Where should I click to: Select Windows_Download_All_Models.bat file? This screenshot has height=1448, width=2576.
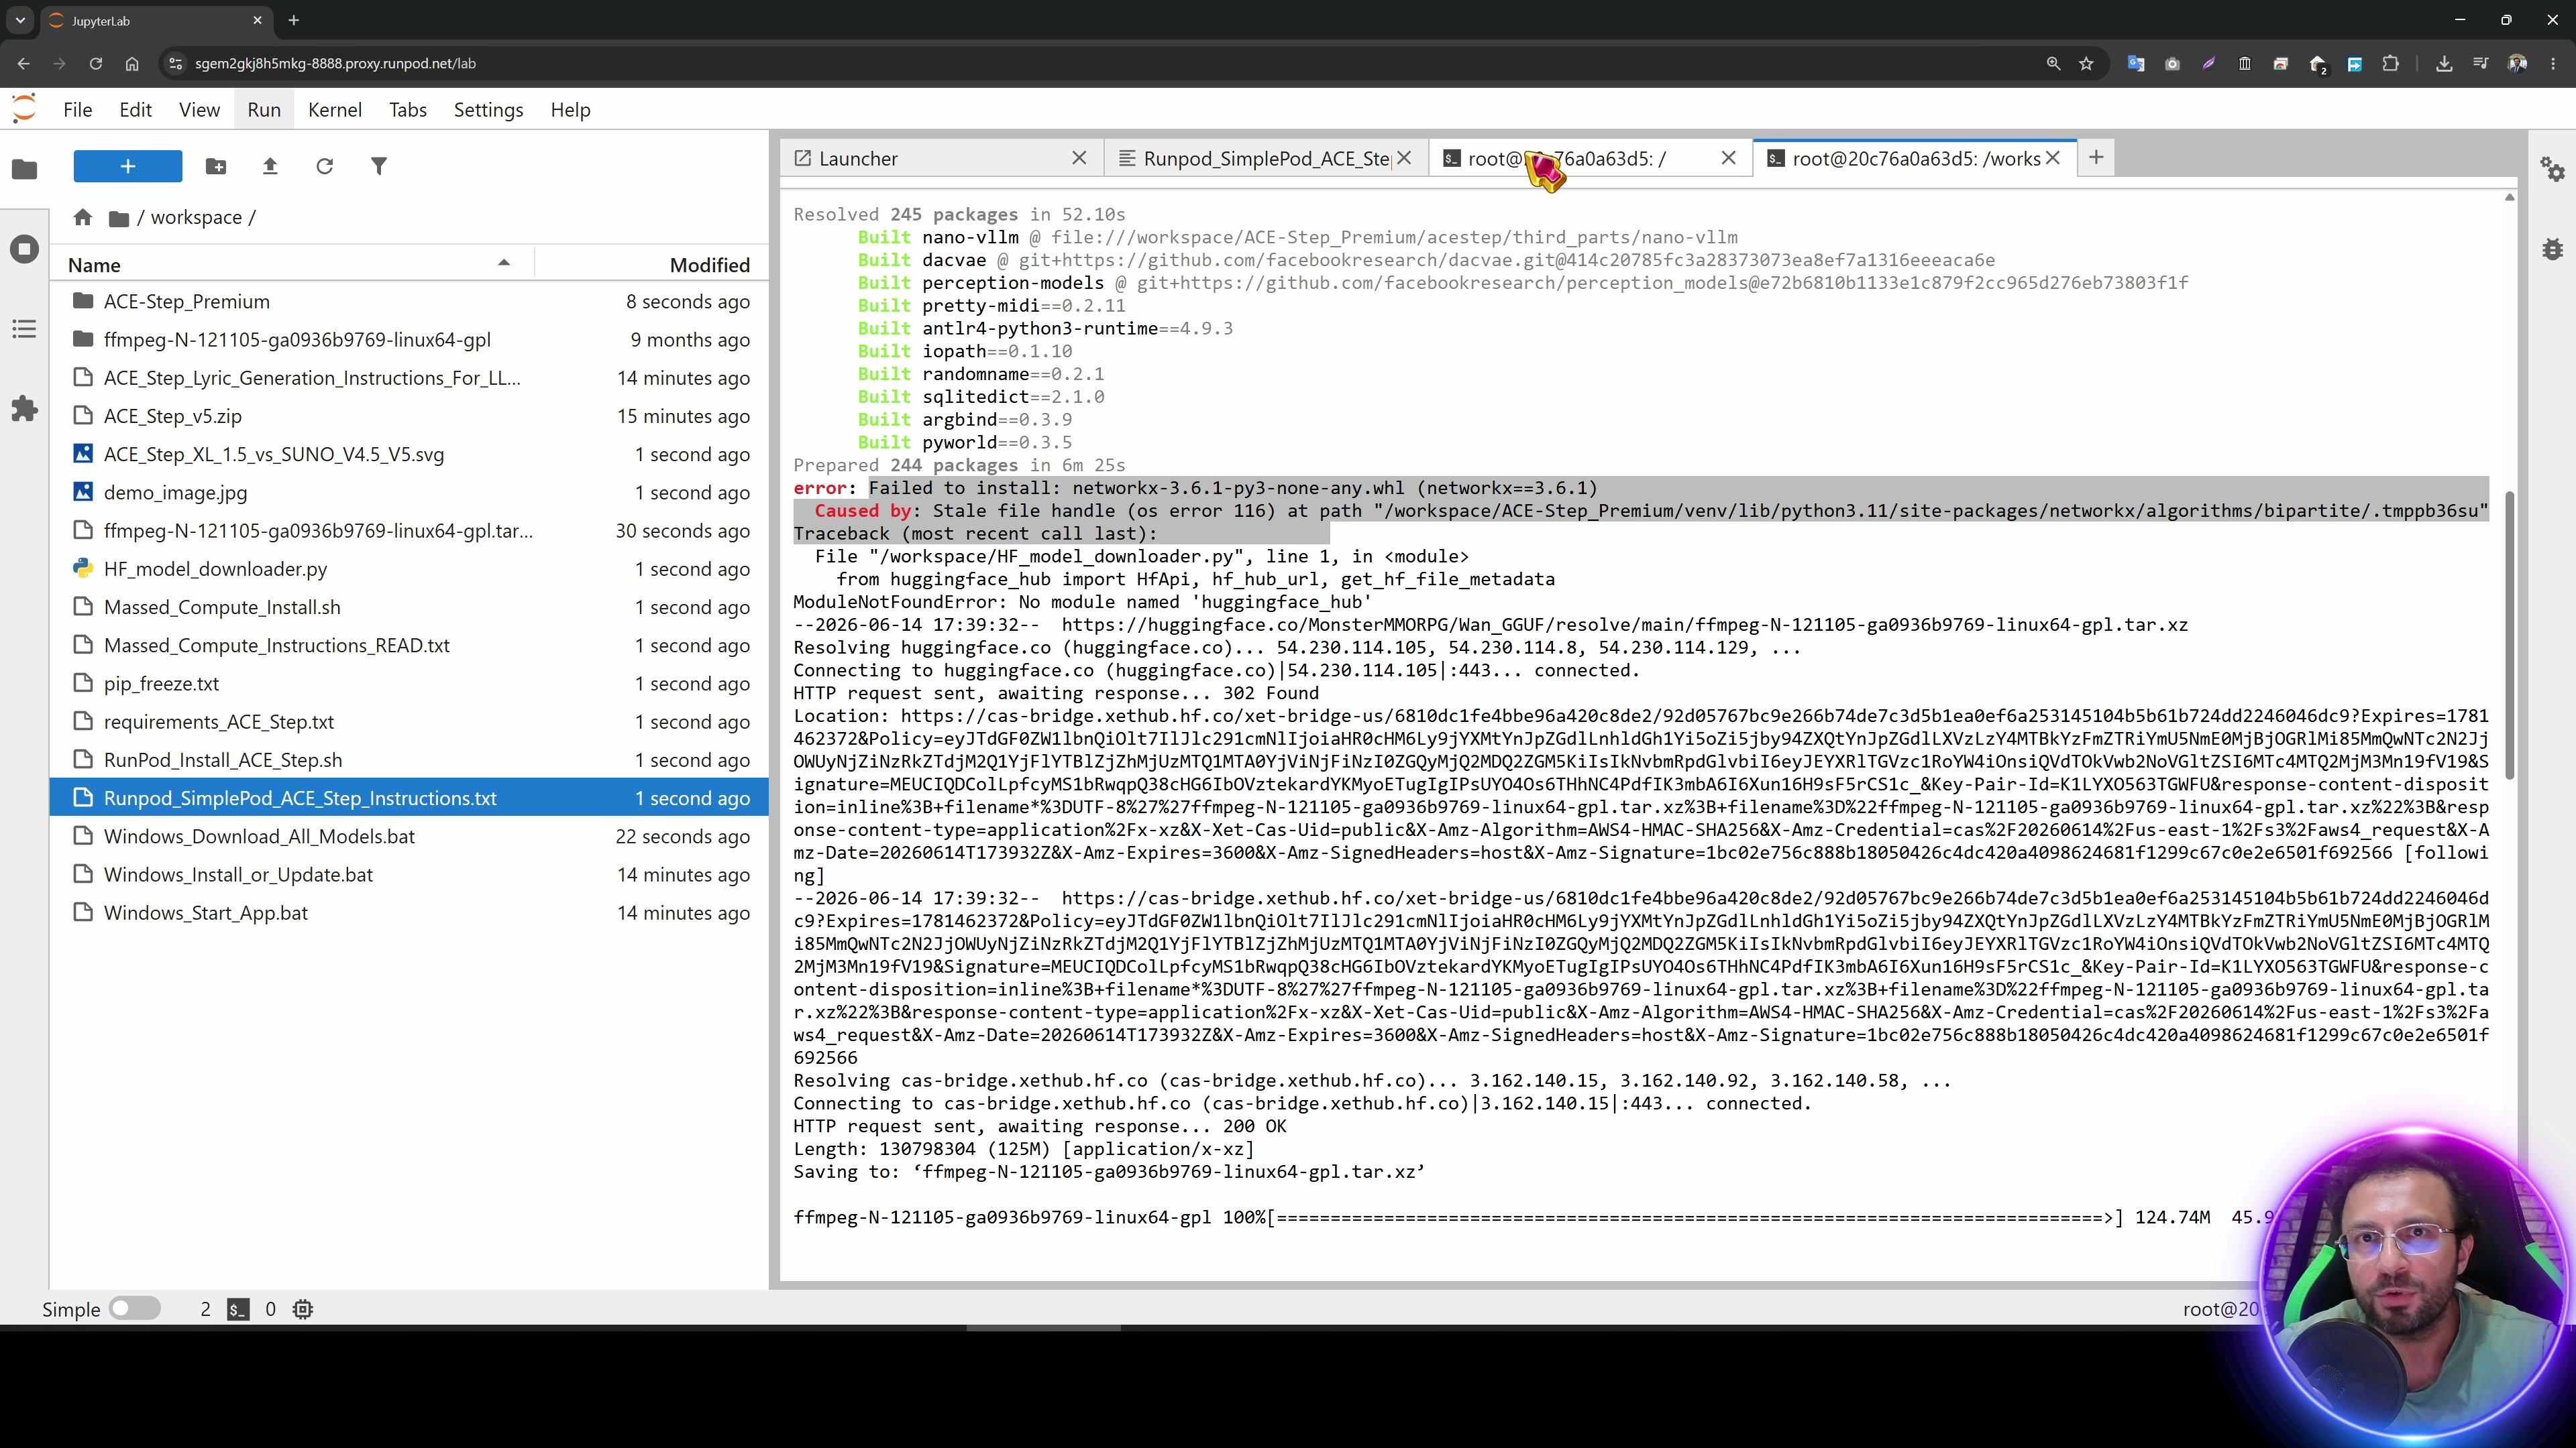coord(410,837)
